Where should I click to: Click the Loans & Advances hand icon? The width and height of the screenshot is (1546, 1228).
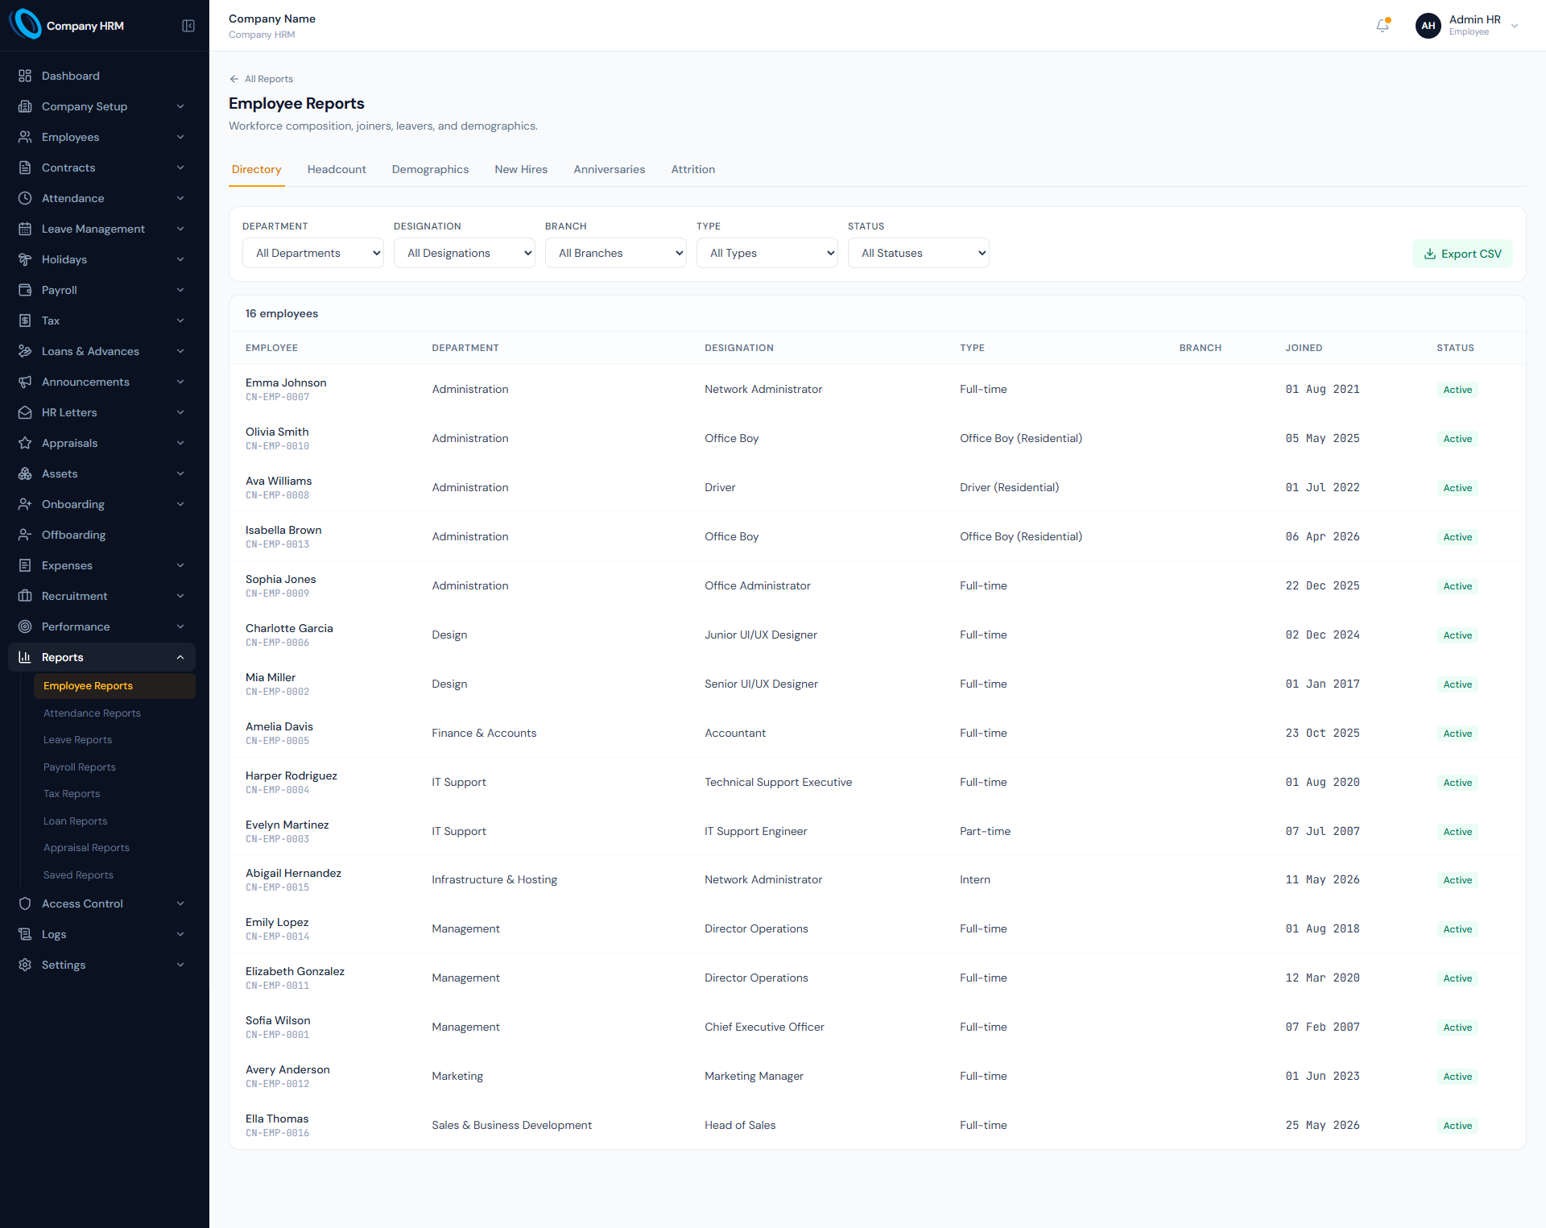25,351
